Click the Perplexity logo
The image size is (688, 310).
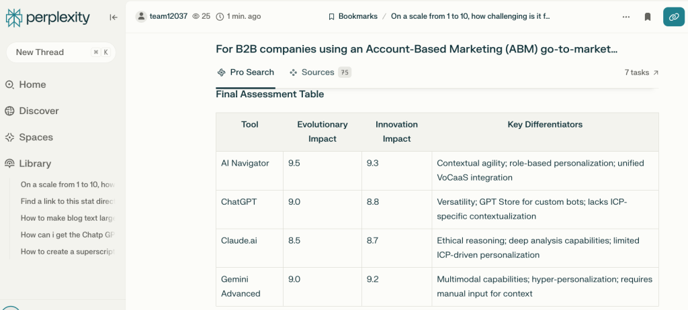coord(48,17)
